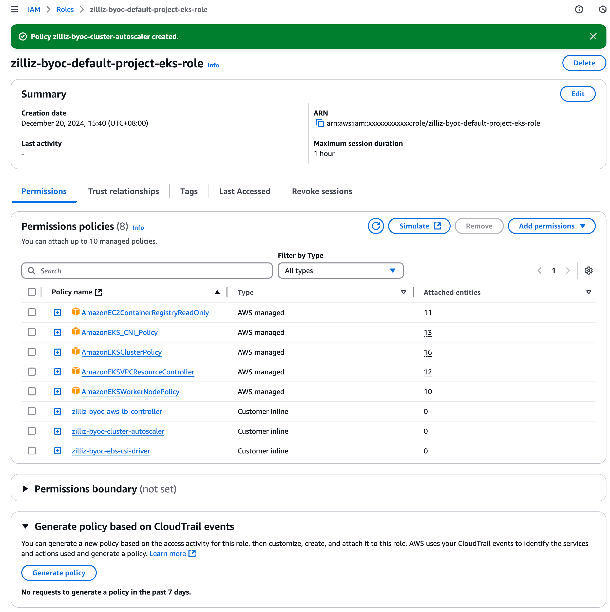Expand the zilliz-byoc-ebs-csi-driver row details
The height and width of the screenshot is (612, 610).
[58, 451]
